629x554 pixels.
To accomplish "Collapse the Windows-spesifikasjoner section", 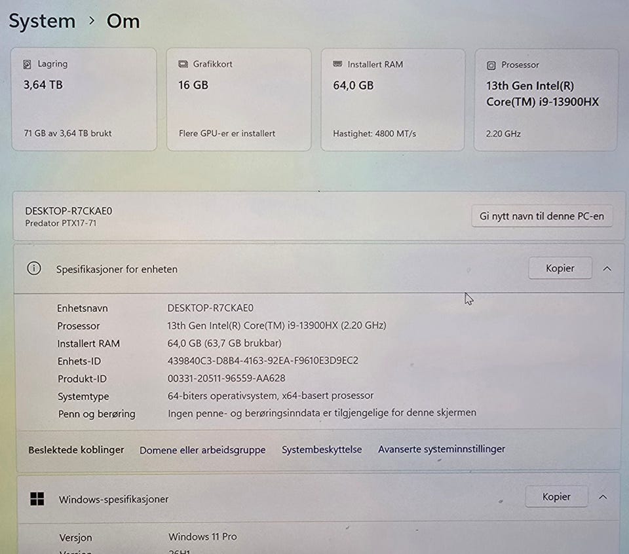I will (603, 497).
